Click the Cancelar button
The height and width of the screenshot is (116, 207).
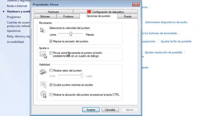click(x=110, y=110)
